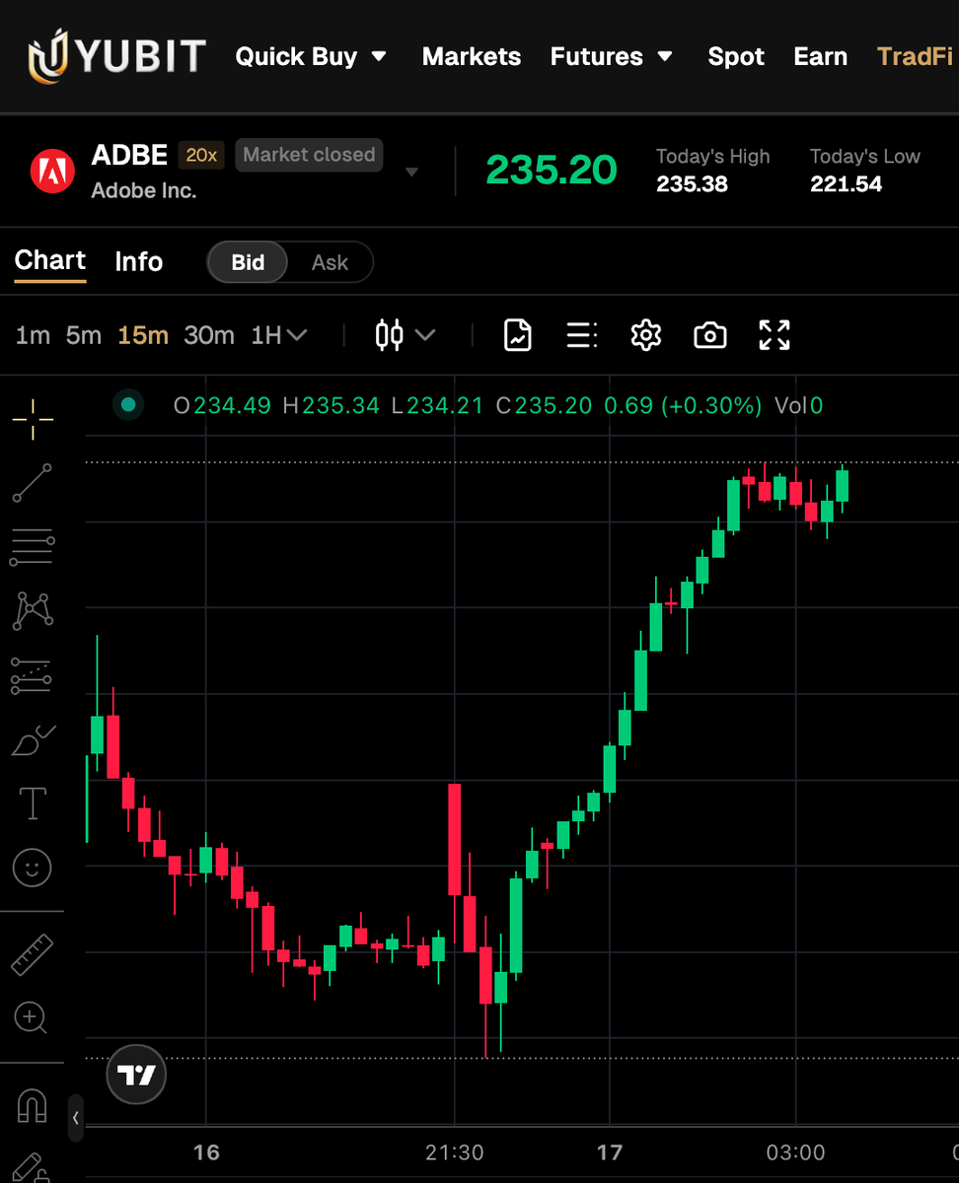Take a chart snapshot with camera icon

pyautogui.click(x=710, y=335)
